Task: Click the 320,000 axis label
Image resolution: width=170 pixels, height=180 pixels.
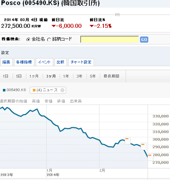Action: [x=160, y=124]
